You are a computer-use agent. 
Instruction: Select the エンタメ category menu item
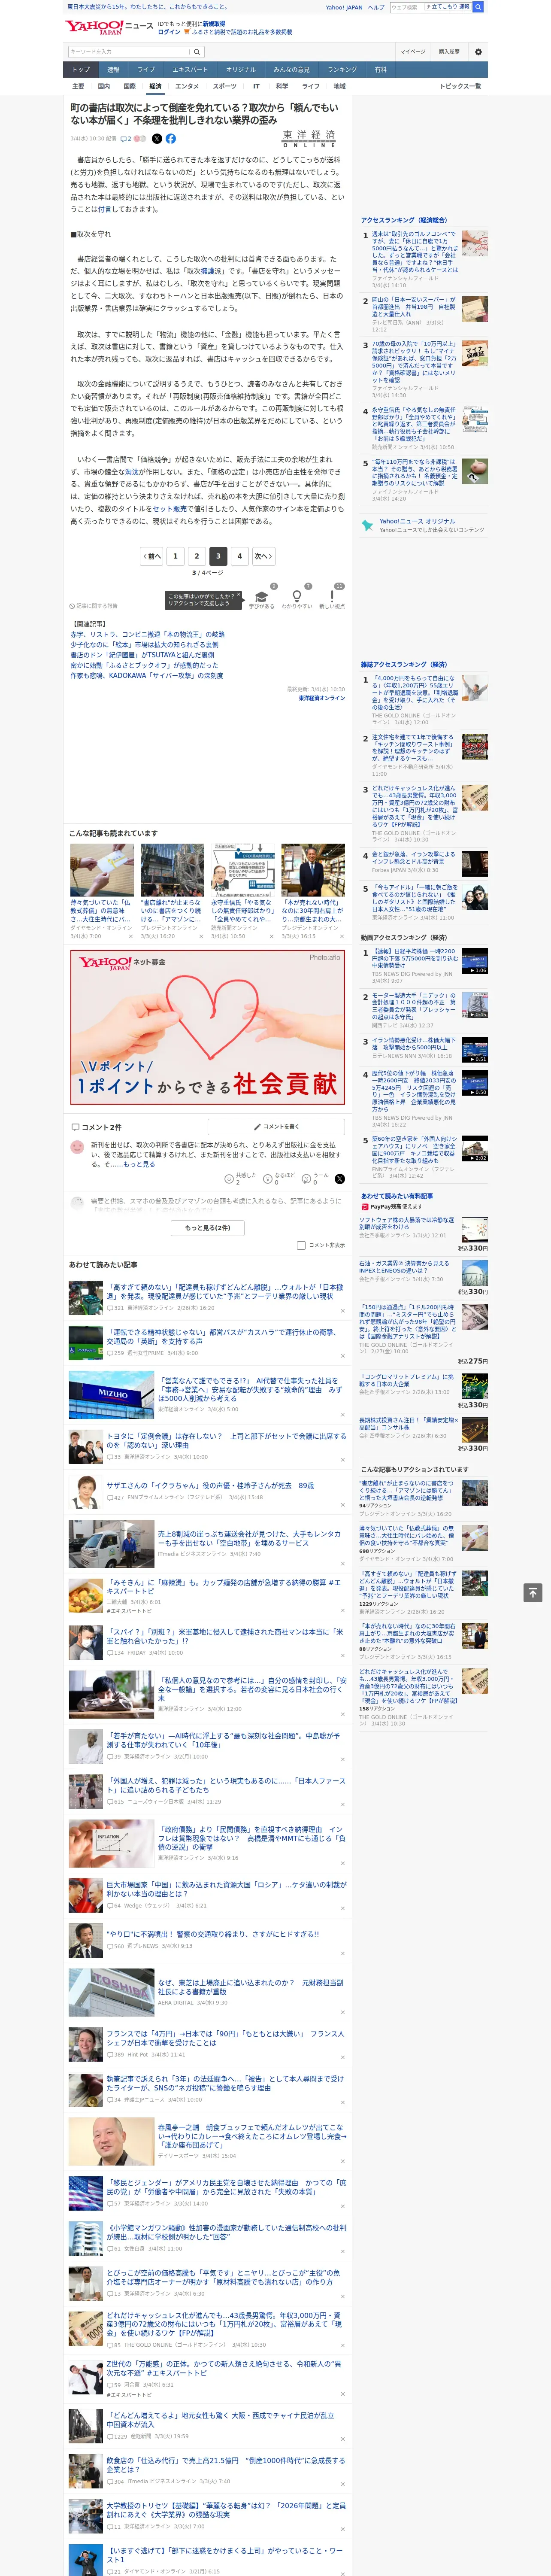187,86
